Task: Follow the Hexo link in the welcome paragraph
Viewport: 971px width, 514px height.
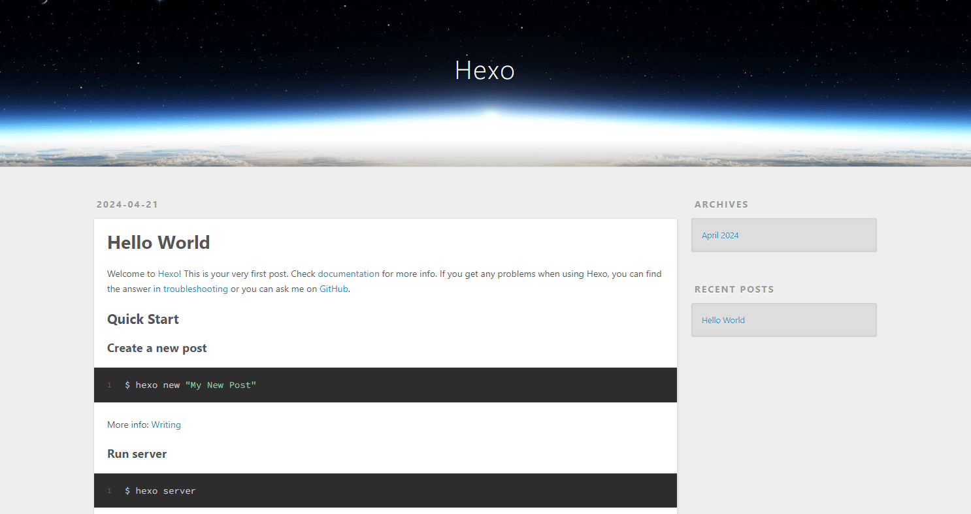Action: point(169,274)
